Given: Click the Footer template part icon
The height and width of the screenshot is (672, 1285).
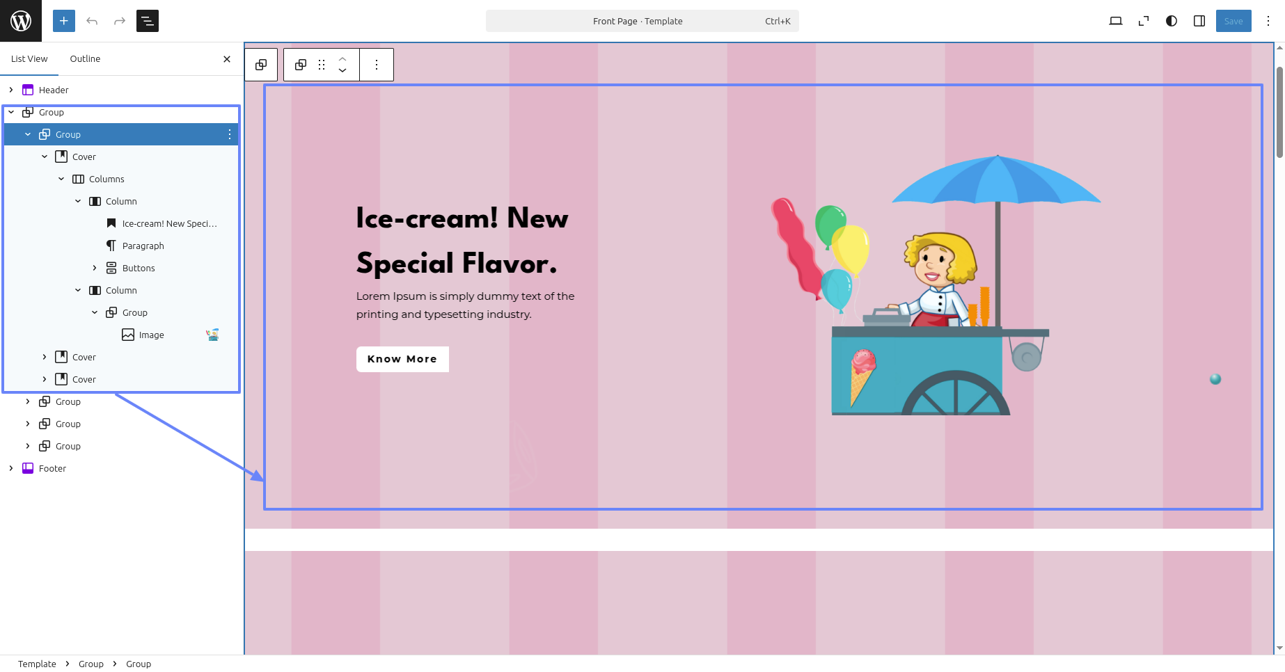Looking at the screenshot, I should click(x=28, y=468).
